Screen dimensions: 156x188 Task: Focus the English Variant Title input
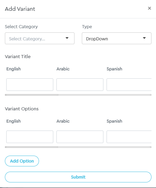[30, 85]
